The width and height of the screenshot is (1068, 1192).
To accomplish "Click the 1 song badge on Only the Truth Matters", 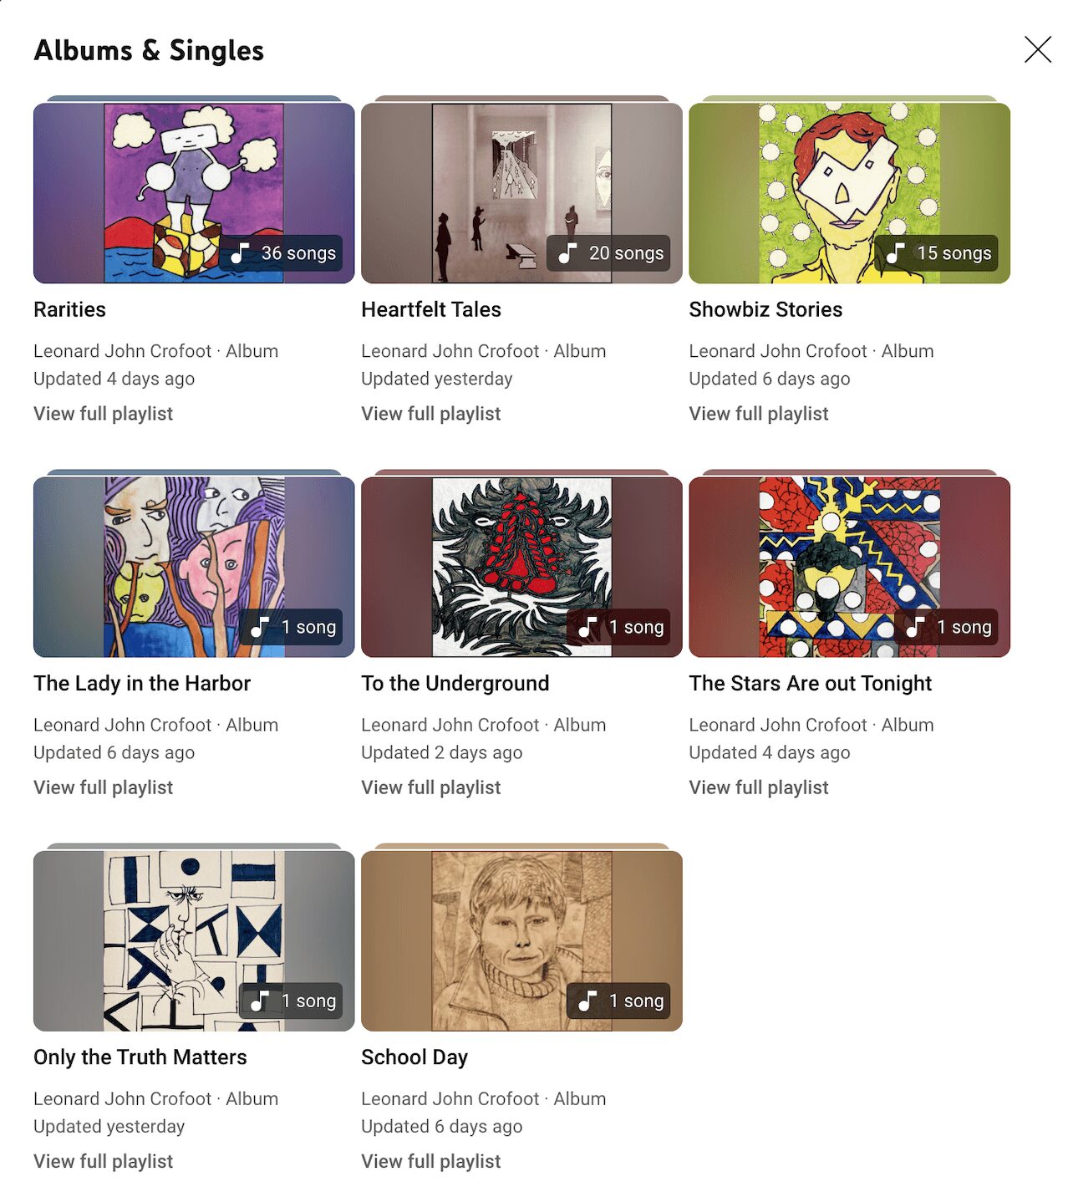I will pyautogui.click(x=292, y=1000).
